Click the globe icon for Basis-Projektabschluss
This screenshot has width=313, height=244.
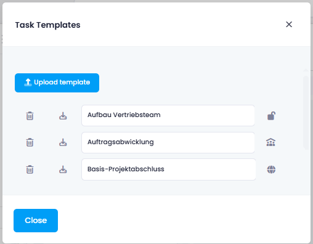coord(271,169)
